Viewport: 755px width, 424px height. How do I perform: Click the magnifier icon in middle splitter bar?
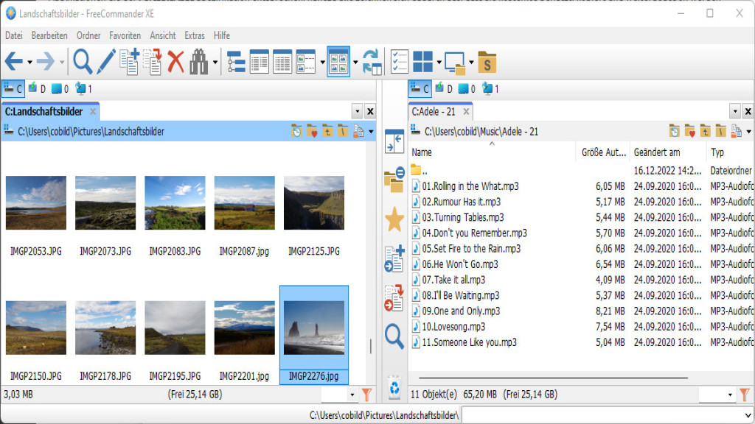pos(394,336)
